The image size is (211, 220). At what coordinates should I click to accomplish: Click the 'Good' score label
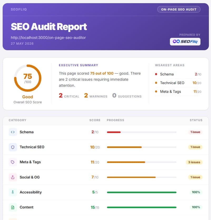tap(28, 97)
